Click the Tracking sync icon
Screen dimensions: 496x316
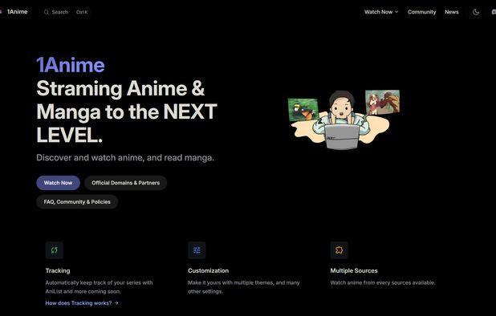[x=54, y=250]
